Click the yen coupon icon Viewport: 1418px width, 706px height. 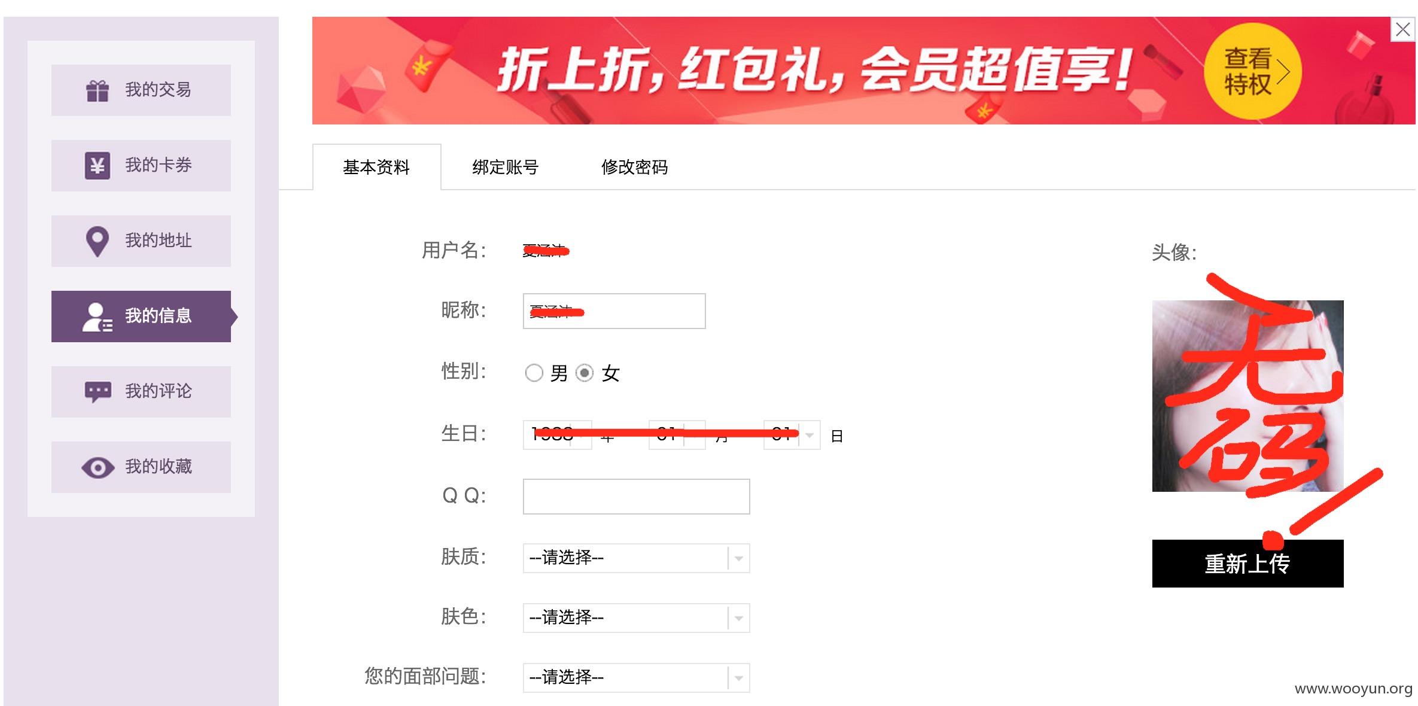[98, 166]
